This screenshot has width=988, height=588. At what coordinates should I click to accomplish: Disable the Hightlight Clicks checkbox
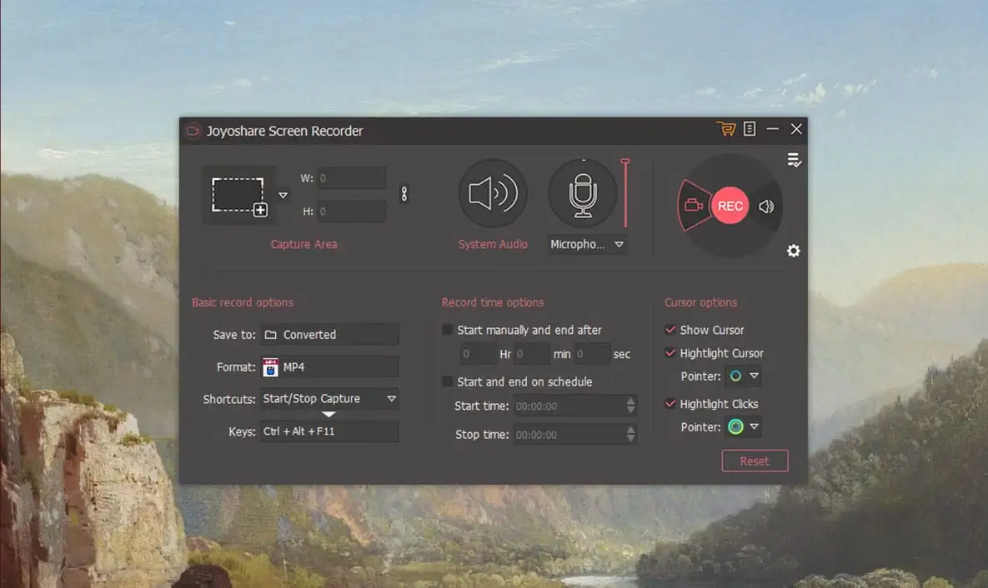(x=670, y=404)
